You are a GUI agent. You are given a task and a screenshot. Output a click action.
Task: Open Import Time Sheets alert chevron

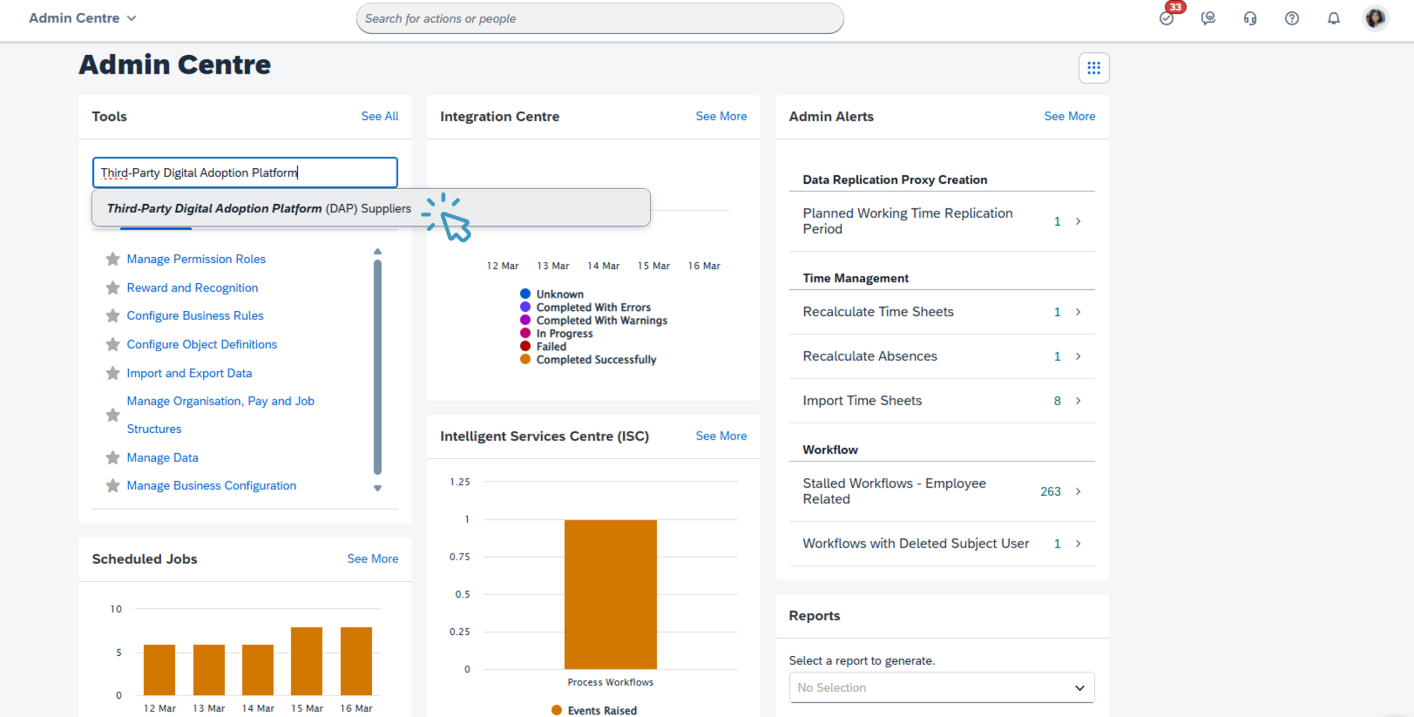pos(1078,401)
